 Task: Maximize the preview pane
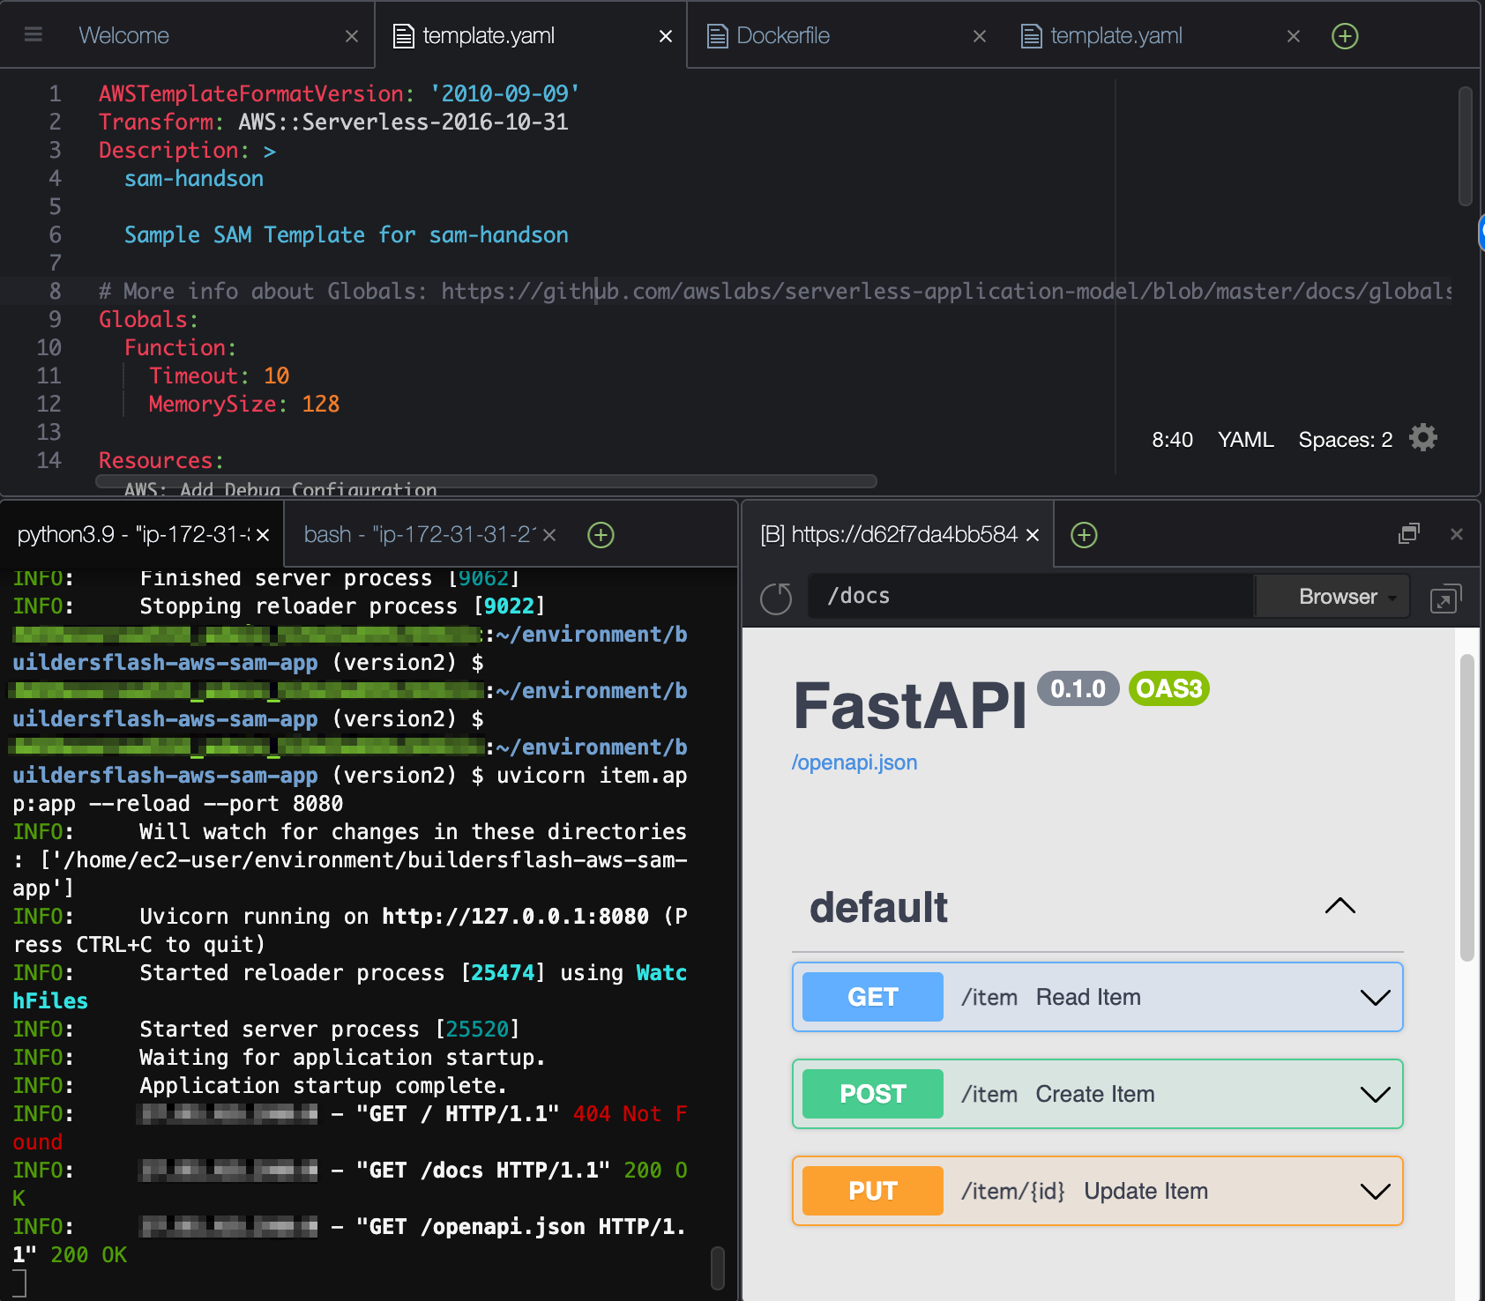click(1409, 533)
